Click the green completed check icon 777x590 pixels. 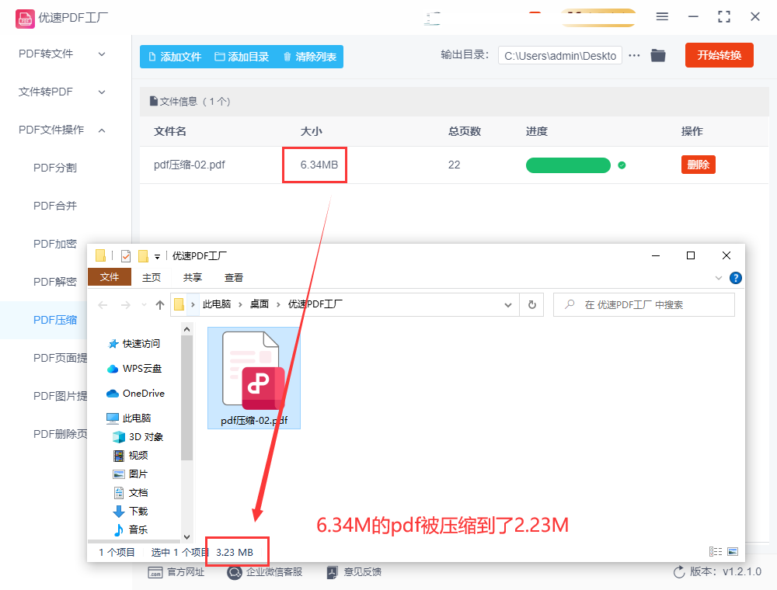click(622, 165)
